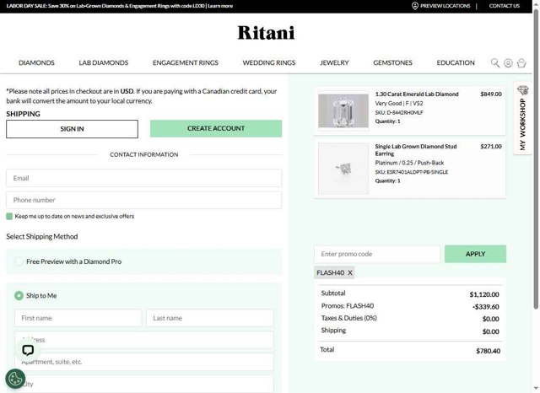Open the Gemstones menu

[x=392, y=62]
